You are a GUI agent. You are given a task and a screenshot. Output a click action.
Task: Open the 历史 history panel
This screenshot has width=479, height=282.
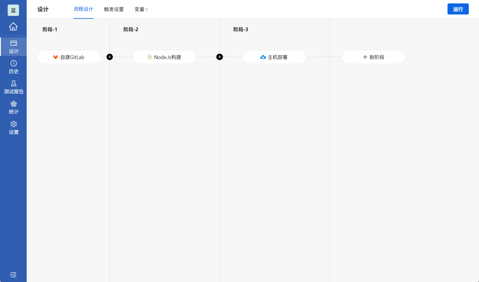[13, 67]
